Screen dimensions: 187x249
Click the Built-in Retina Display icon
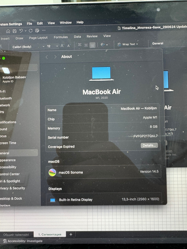click(x=53, y=200)
